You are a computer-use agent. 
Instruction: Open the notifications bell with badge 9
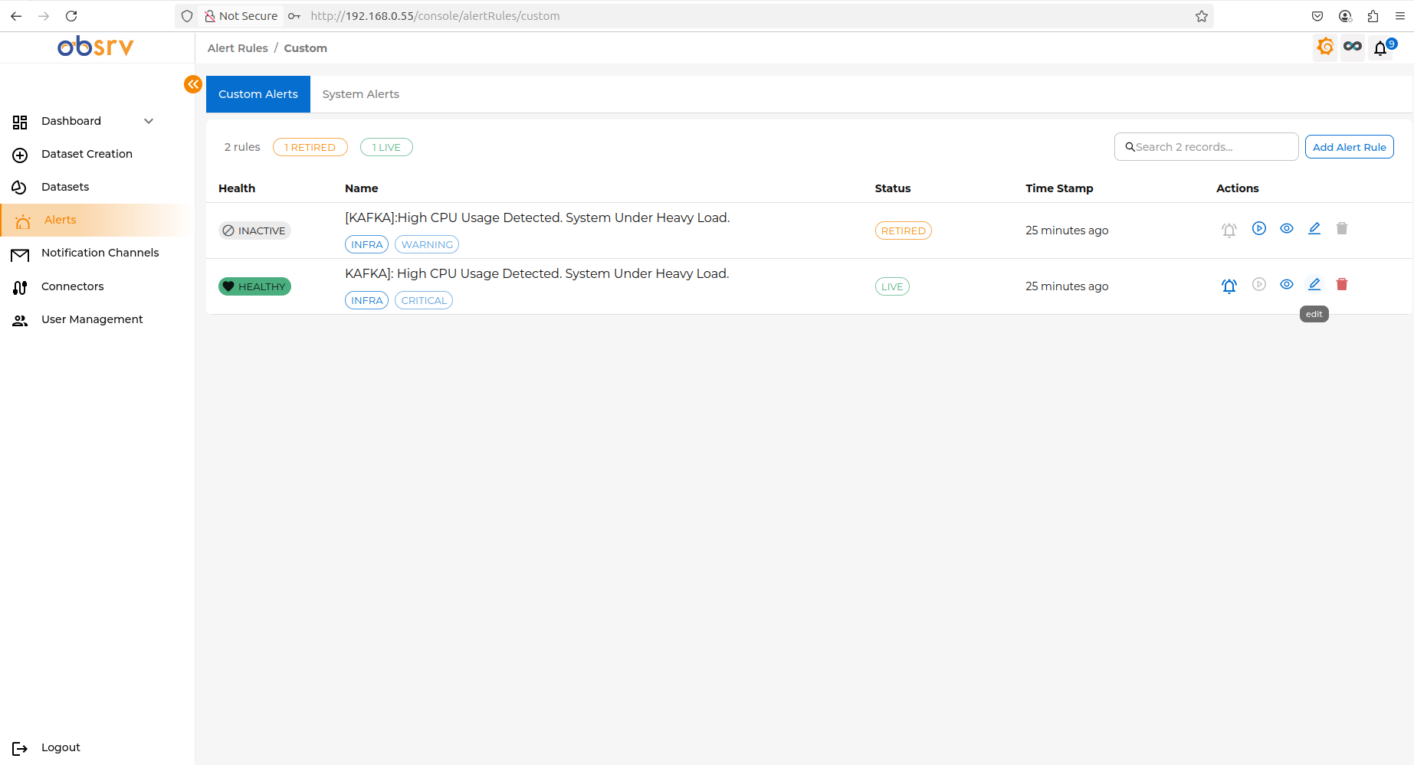1381,48
